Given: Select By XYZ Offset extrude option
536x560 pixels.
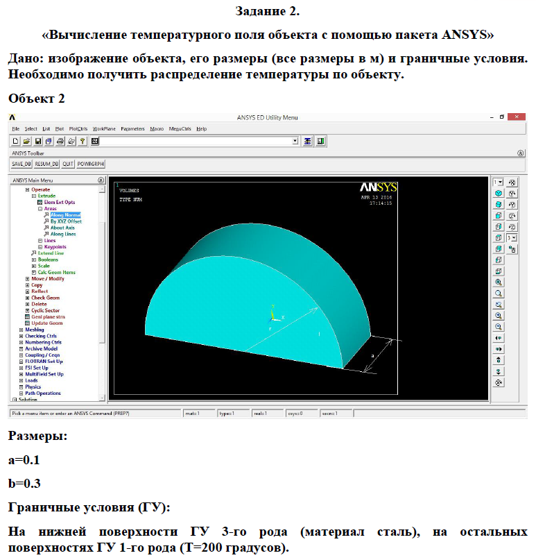Looking at the screenshot, I should coord(66,221).
